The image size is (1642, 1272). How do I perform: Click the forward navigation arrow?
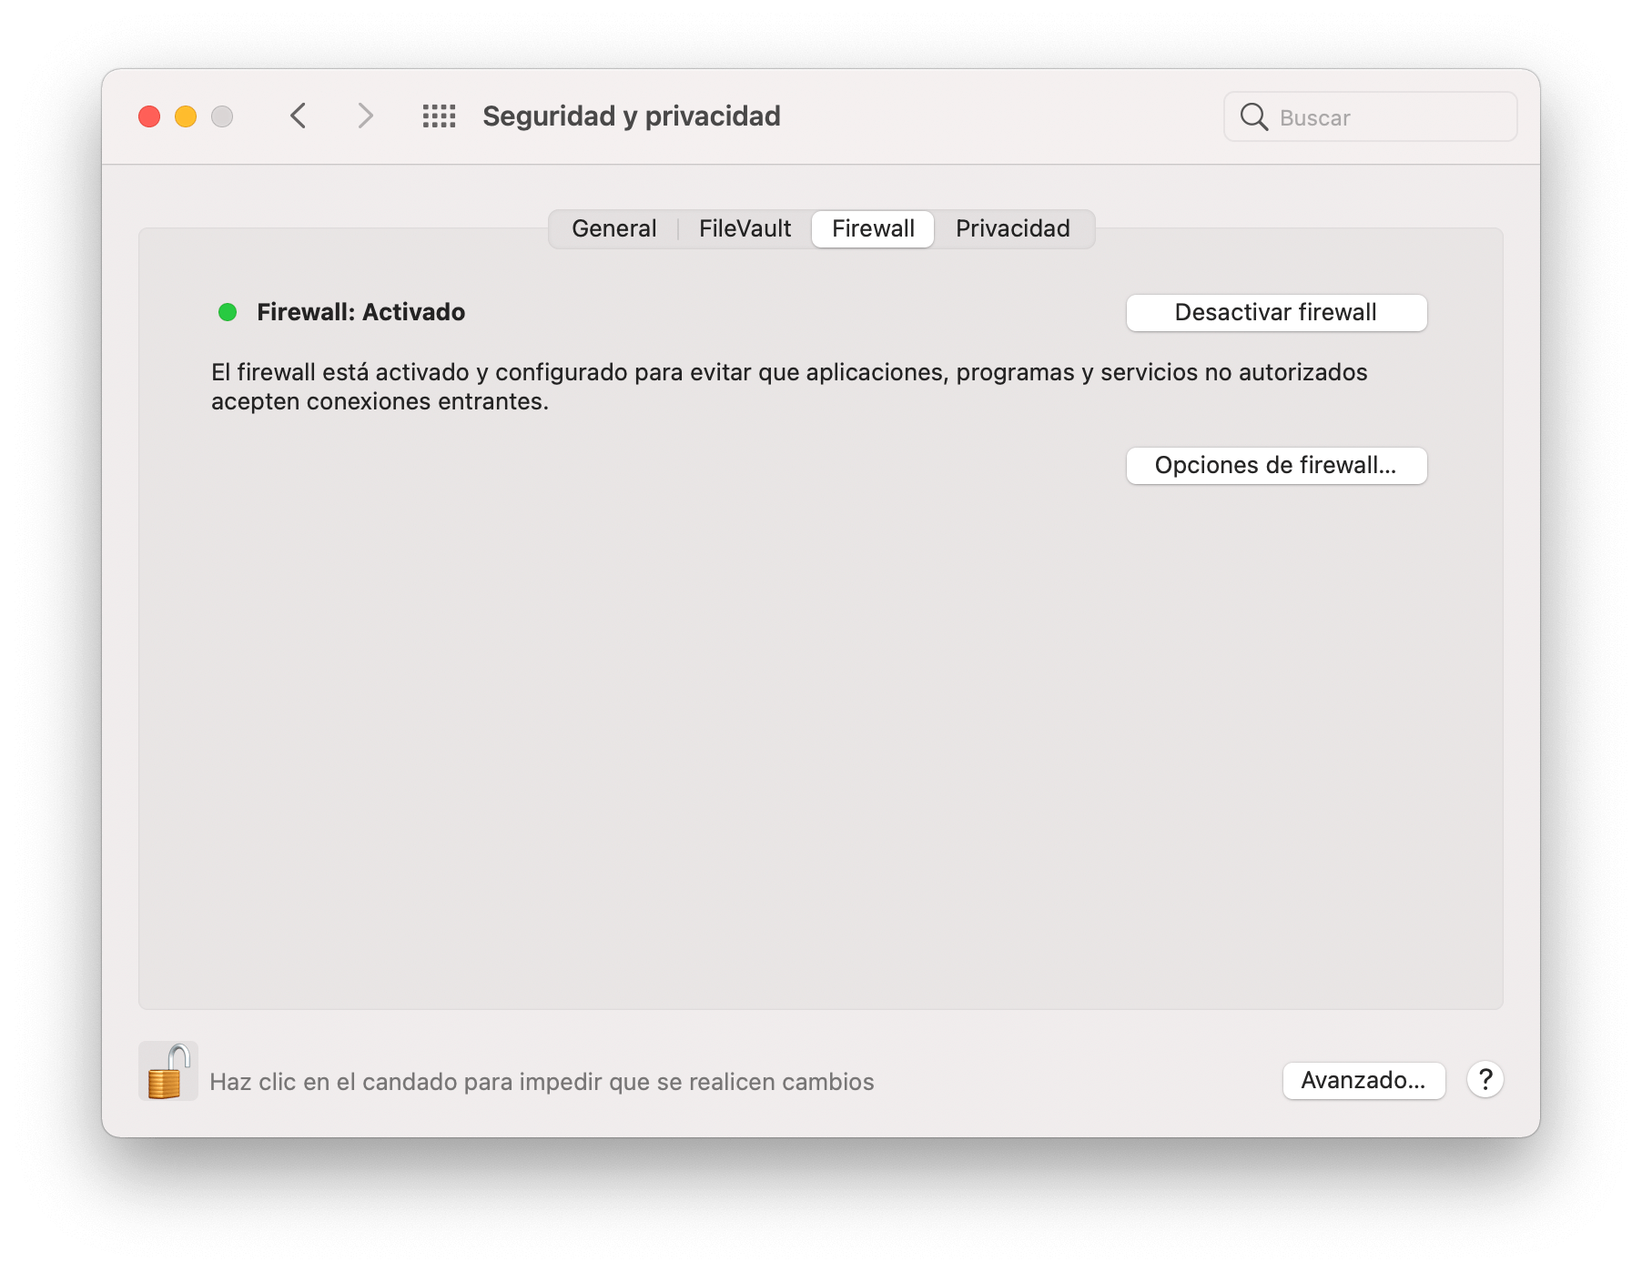point(364,116)
